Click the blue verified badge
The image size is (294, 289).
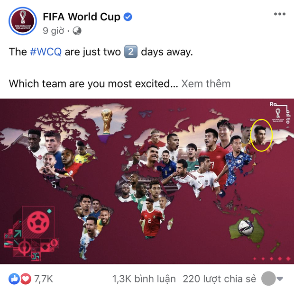[128, 17]
